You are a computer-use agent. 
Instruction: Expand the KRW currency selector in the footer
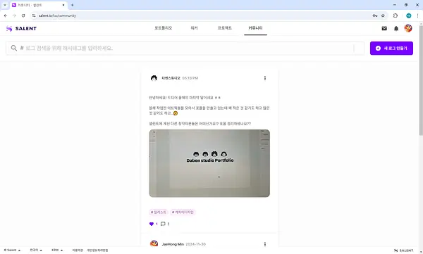(57, 250)
